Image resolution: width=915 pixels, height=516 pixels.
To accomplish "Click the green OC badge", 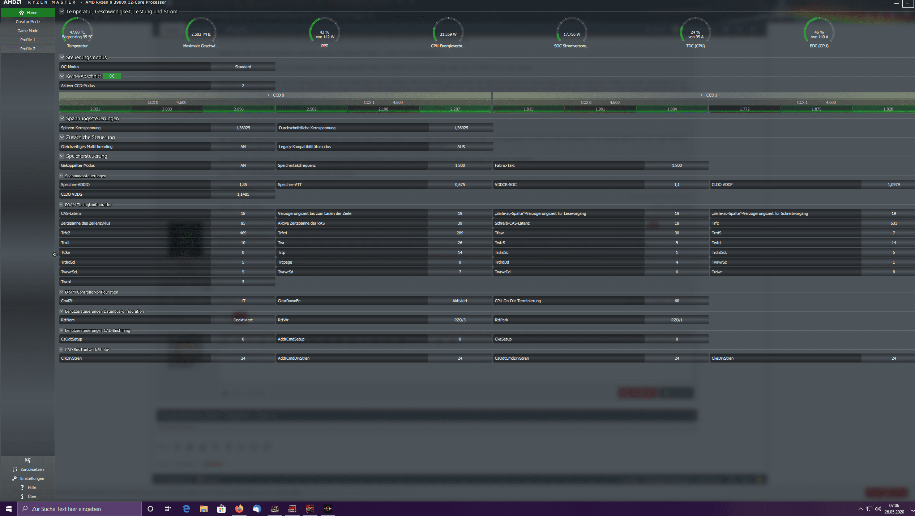I will tap(112, 76).
